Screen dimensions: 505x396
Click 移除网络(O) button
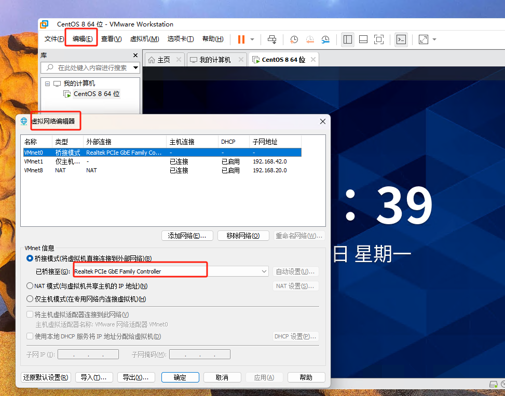coord(243,236)
